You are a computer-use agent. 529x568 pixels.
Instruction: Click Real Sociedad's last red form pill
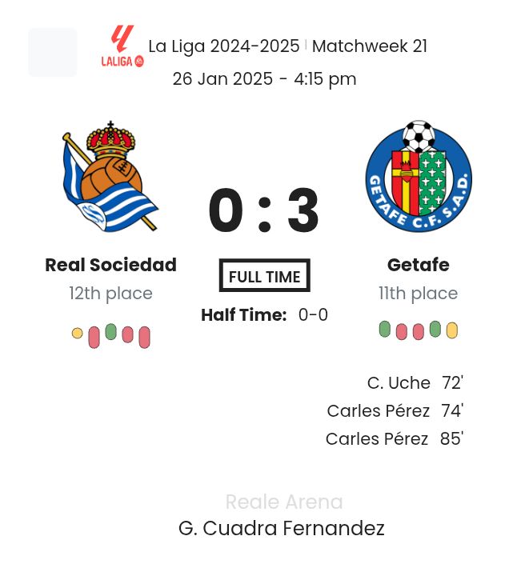tap(144, 337)
